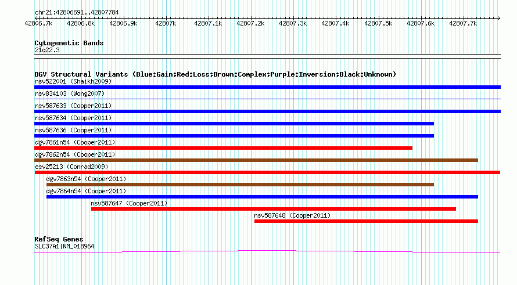Select the magenta SLC37A1 gene line
This screenshot has height=285, width=517.
[267, 252]
